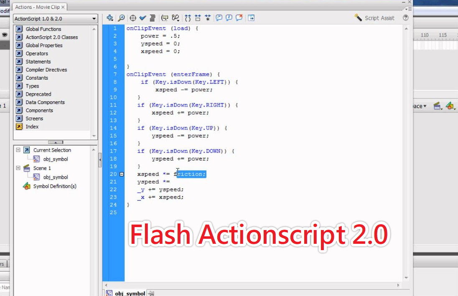
Task: Open the Statements category
Action: [38, 62]
